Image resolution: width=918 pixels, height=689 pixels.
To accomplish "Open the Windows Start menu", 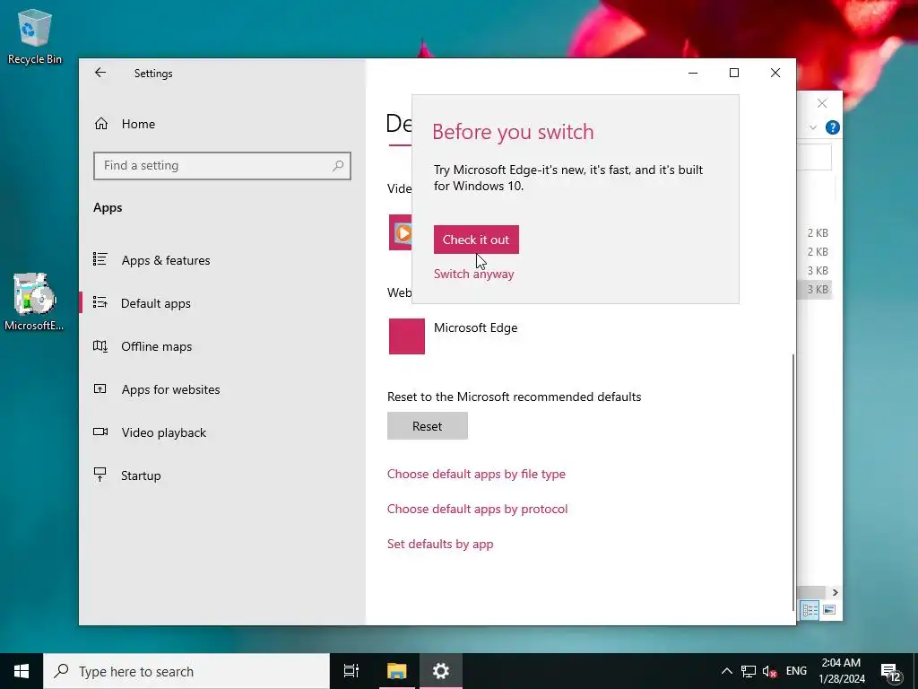I will coord(22,671).
